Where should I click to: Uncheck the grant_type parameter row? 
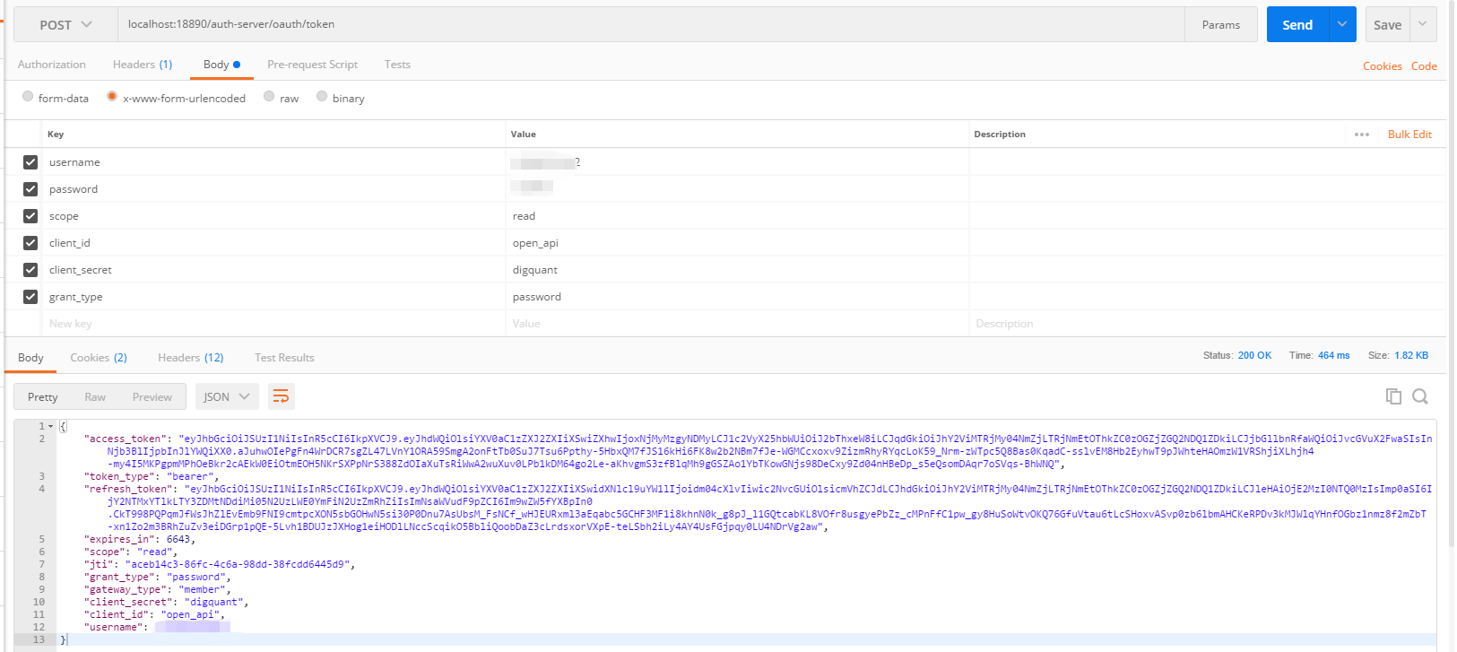[30, 297]
